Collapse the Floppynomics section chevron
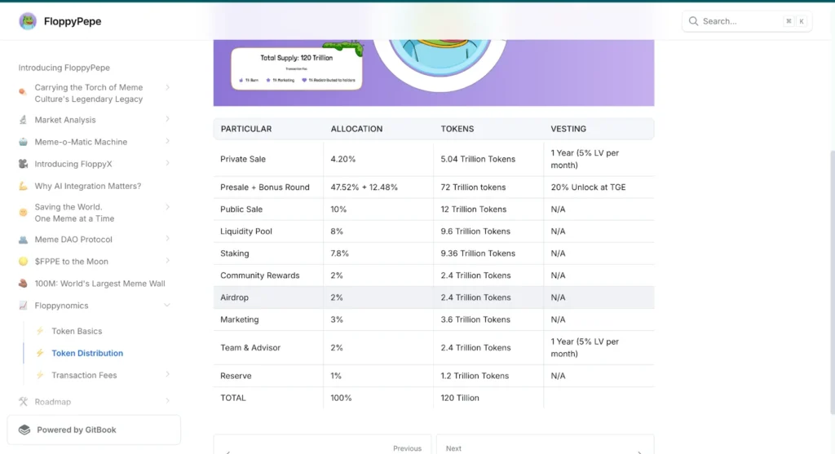 (x=167, y=306)
